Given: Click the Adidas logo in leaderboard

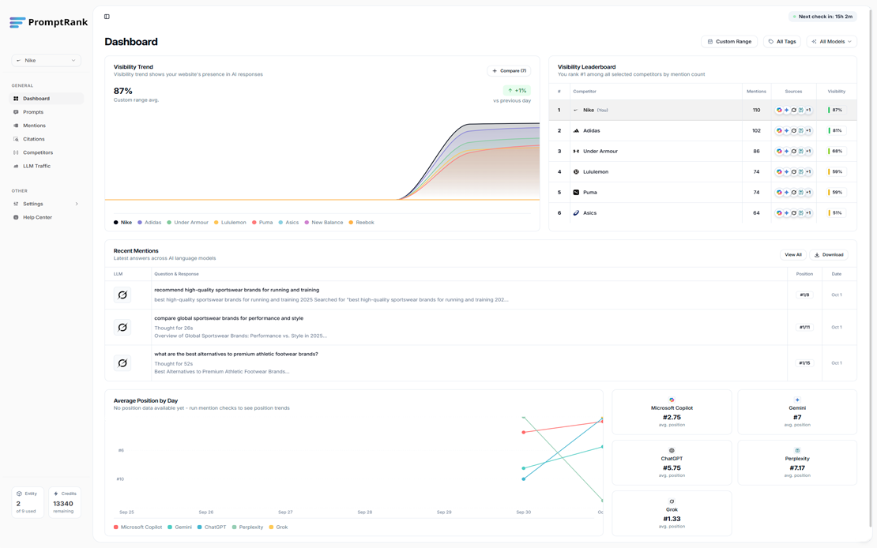Looking at the screenshot, I should [x=576, y=131].
